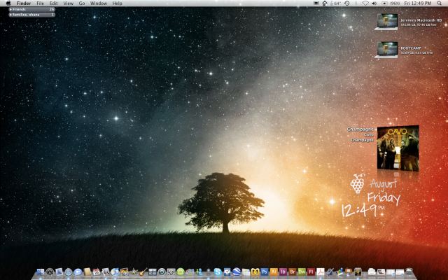Open the BOOTCAMP drive icon
Image resolution: width=448 pixels, height=280 pixels.
(387, 49)
